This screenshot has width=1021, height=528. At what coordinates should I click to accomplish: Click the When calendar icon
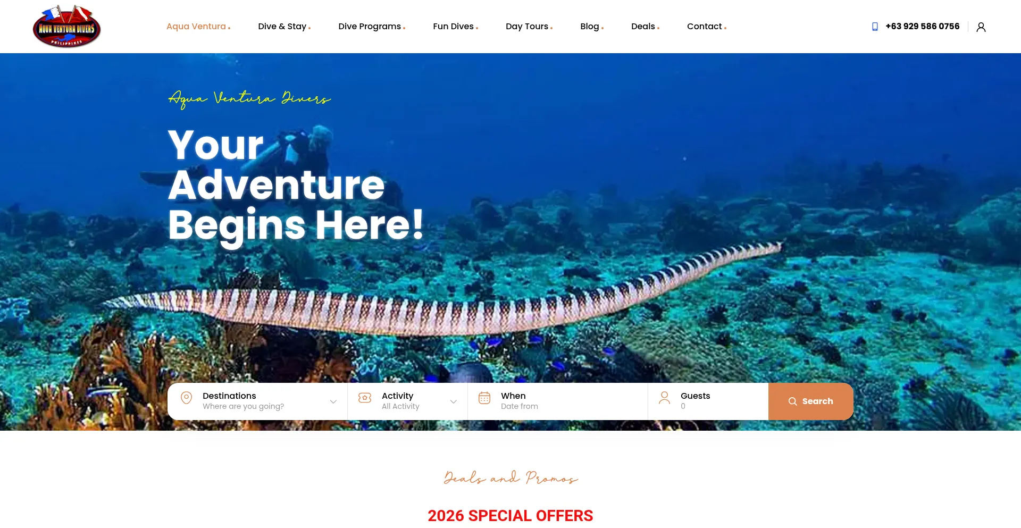click(x=484, y=398)
